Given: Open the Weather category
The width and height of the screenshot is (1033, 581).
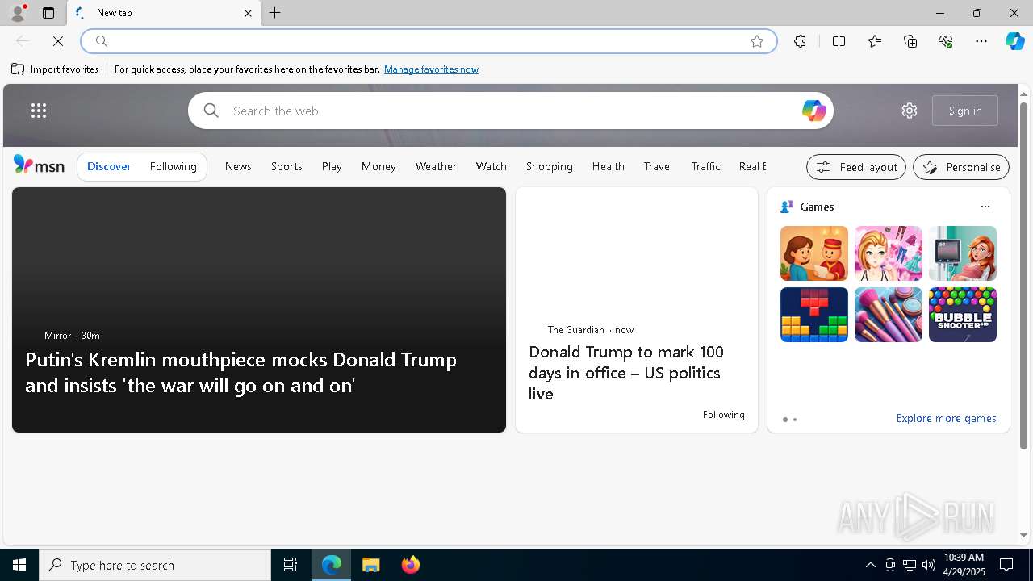Looking at the screenshot, I should coord(436,166).
